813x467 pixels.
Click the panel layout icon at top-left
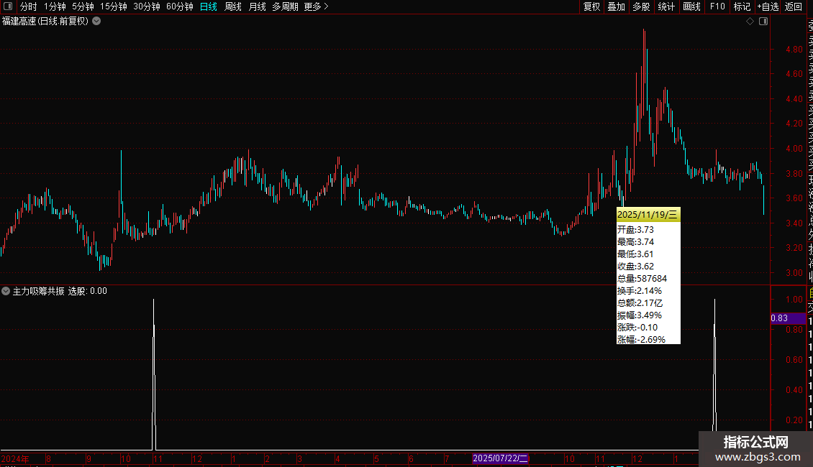pyautogui.click(x=8, y=6)
